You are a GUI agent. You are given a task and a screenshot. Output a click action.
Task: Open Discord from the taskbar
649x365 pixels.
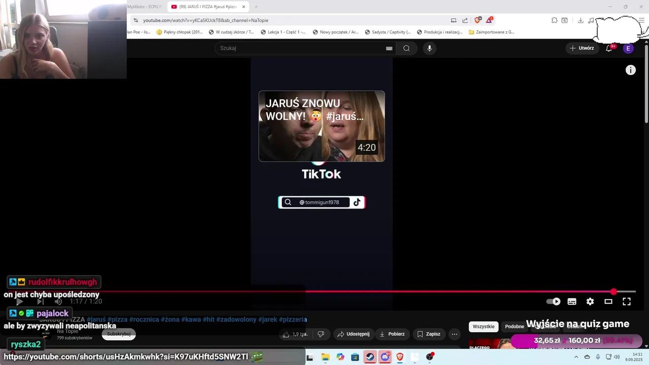(x=385, y=357)
